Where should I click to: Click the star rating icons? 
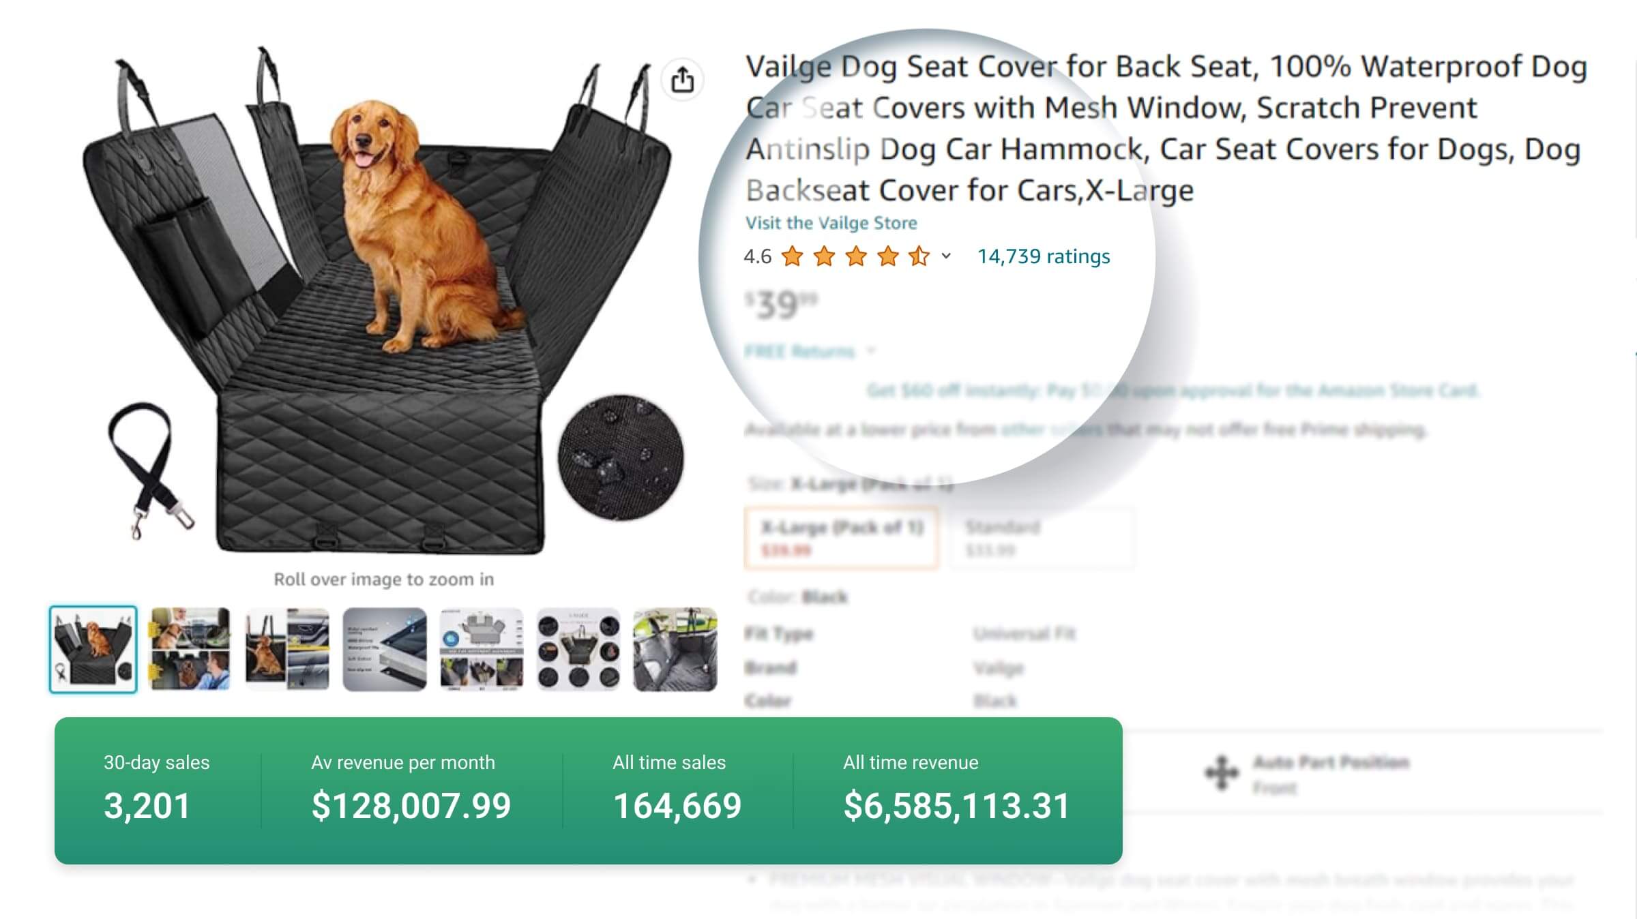click(855, 256)
